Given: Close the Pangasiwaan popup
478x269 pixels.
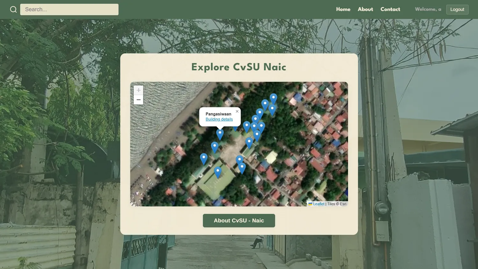Looking at the screenshot, I should (237, 111).
